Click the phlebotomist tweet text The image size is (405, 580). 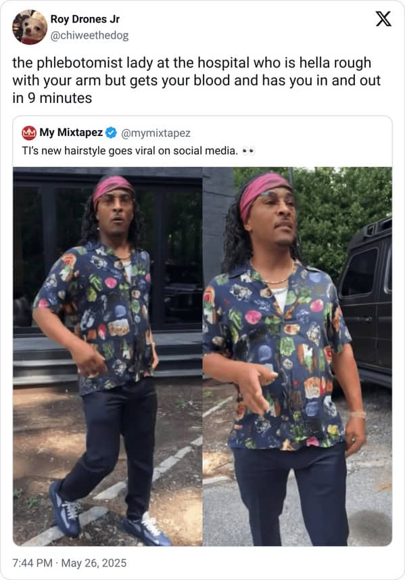pyautogui.click(x=196, y=81)
